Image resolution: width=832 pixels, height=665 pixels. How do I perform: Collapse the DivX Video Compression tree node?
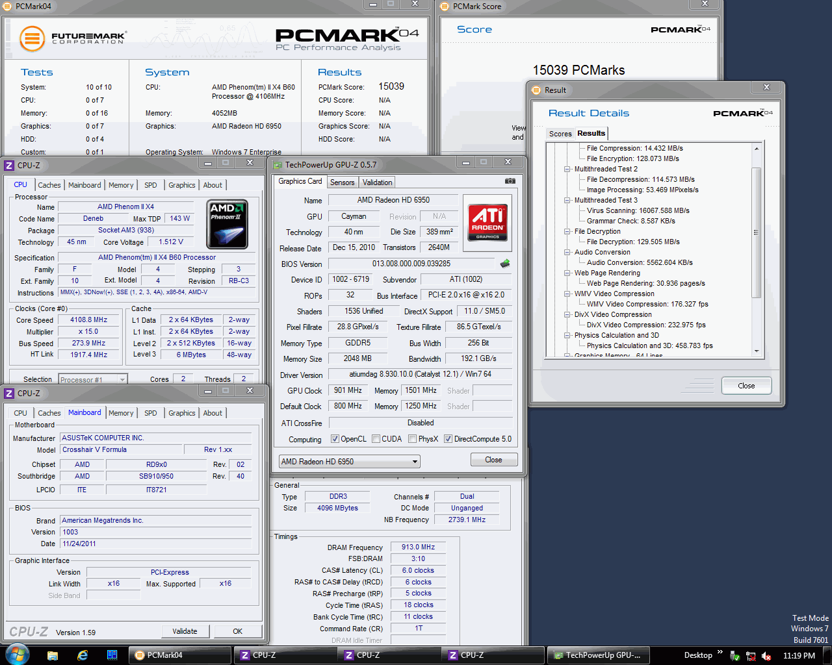tap(567, 314)
